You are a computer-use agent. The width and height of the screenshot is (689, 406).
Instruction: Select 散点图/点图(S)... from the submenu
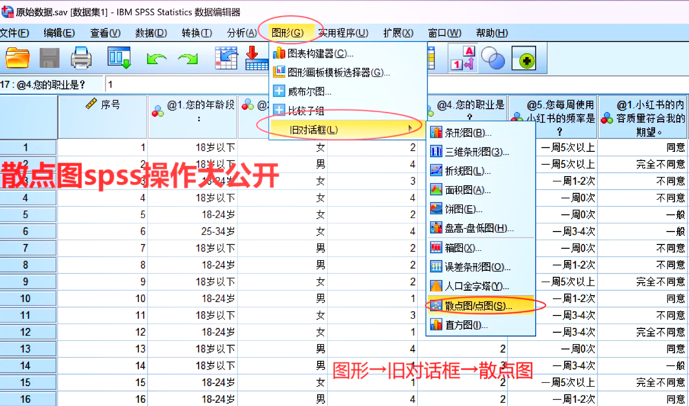pyautogui.click(x=481, y=305)
